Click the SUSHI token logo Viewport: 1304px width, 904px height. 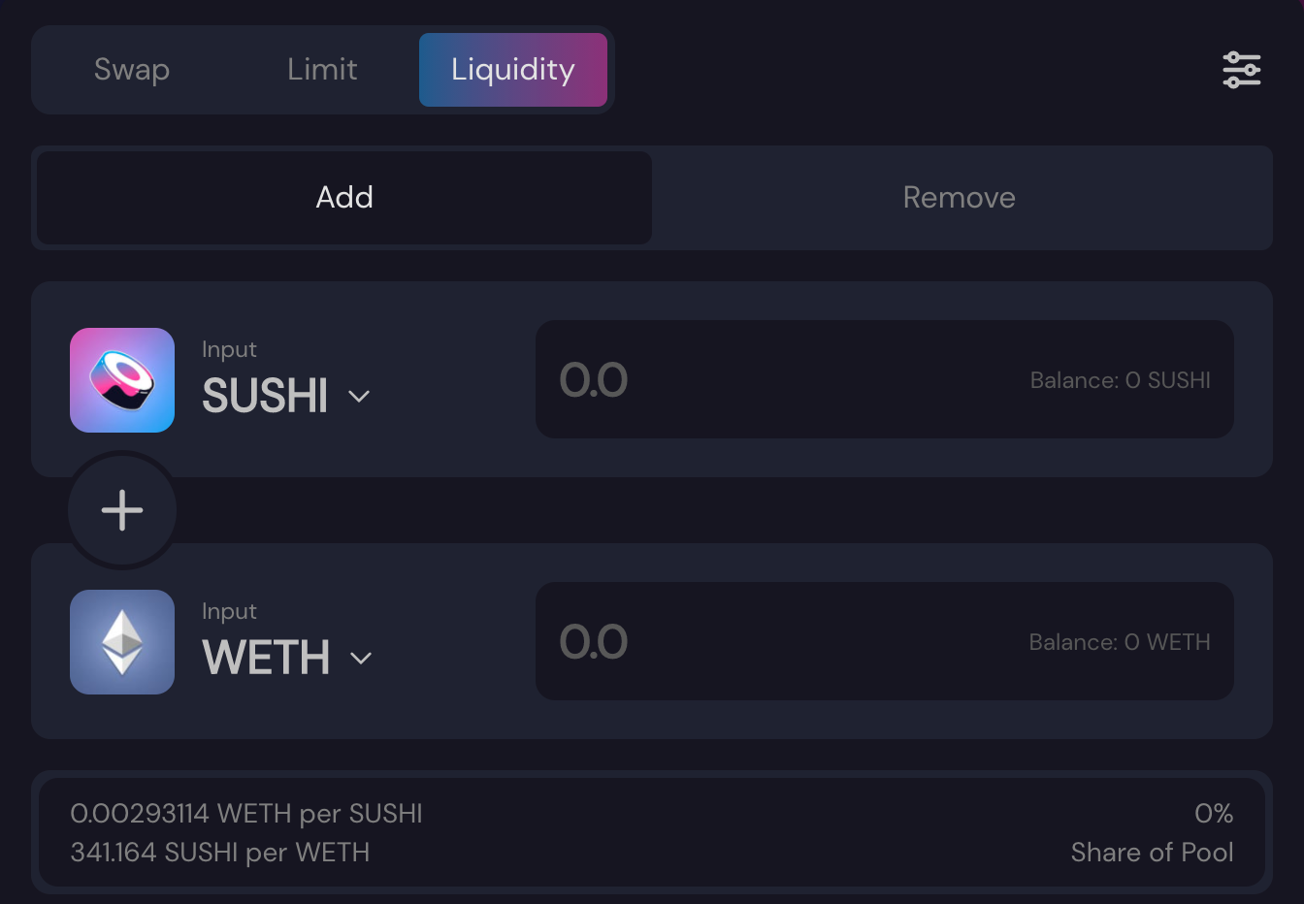[x=122, y=380]
